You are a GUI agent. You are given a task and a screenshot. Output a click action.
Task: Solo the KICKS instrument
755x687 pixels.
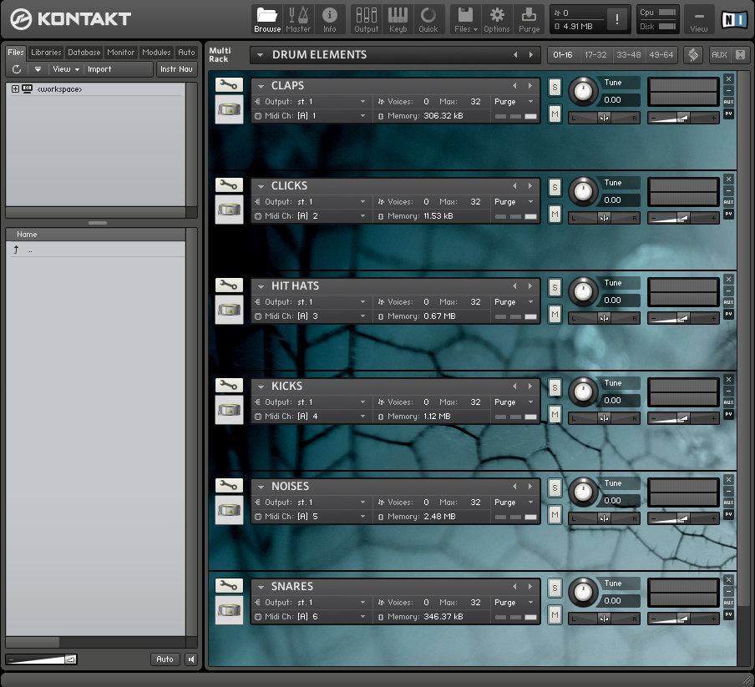point(555,388)
